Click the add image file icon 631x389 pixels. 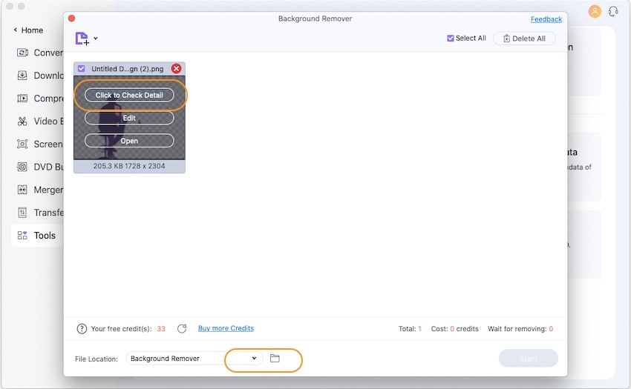pyautogui.click(x=82, y=39)
